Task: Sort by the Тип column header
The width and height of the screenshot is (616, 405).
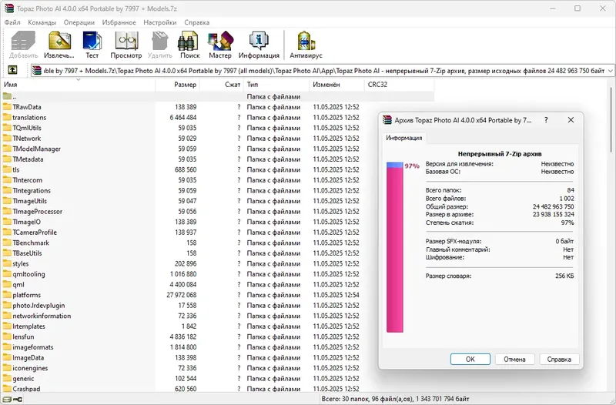Action: tap(276, 85)
